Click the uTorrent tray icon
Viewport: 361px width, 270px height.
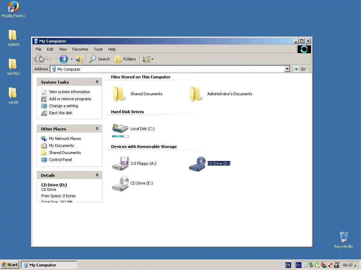tap(318, 265)
